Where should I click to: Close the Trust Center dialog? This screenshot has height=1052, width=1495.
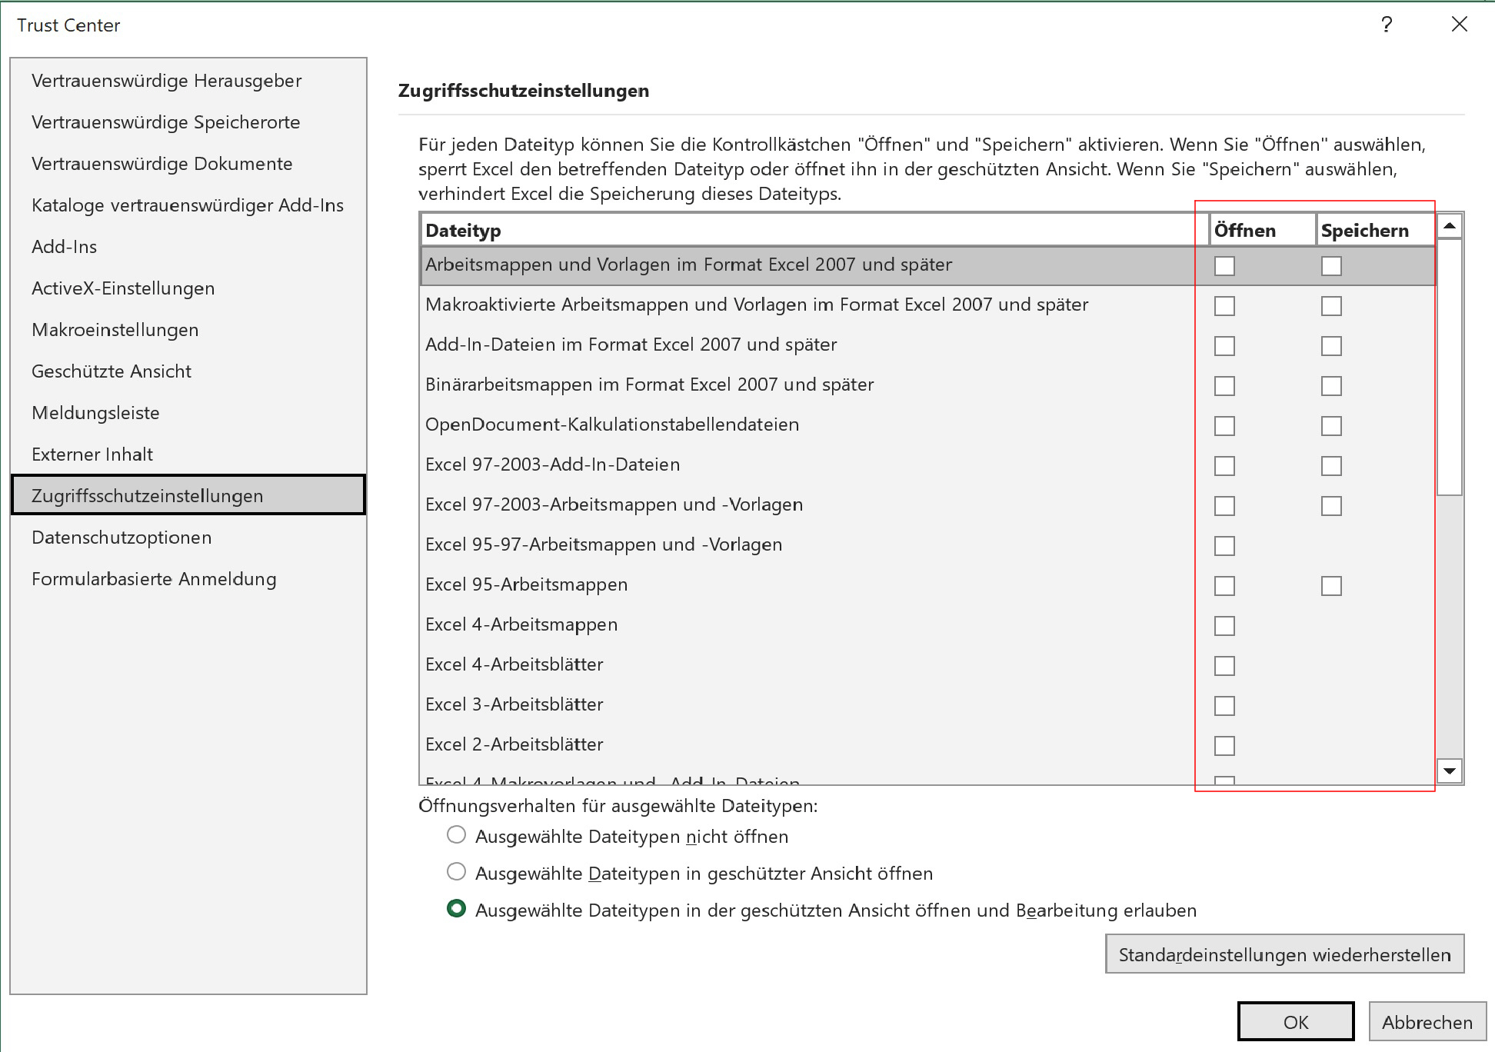click(x=1459, y=25)
